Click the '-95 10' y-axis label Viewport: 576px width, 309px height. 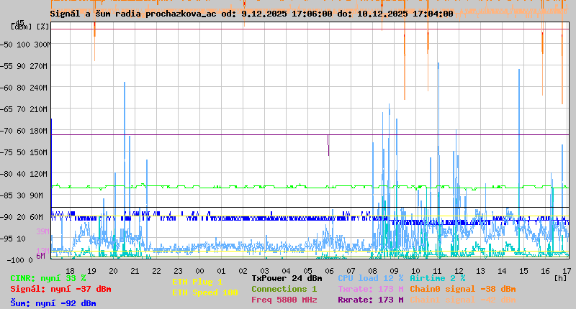pos(13,239)
